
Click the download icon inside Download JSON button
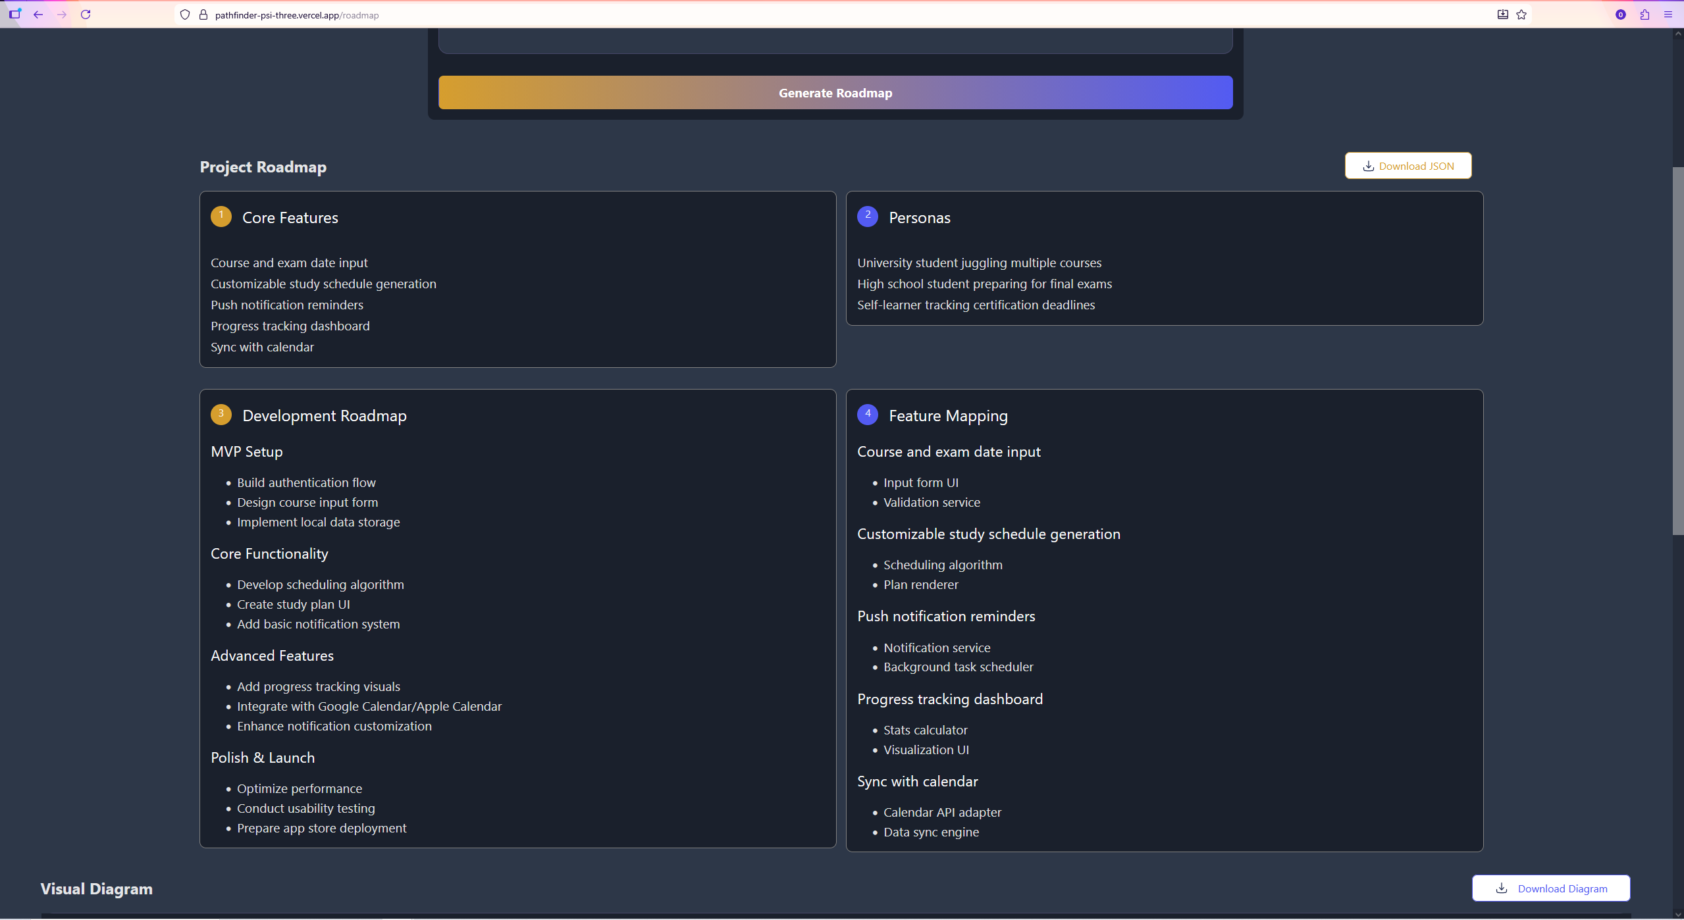click(x=1368, y=166)
